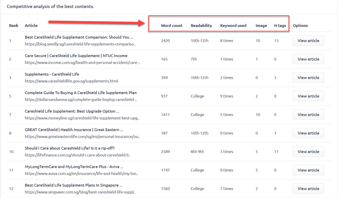The width and height of the screenshot is (338, 198).
Task: Click H tags value 13
Action: click(276, 41)
